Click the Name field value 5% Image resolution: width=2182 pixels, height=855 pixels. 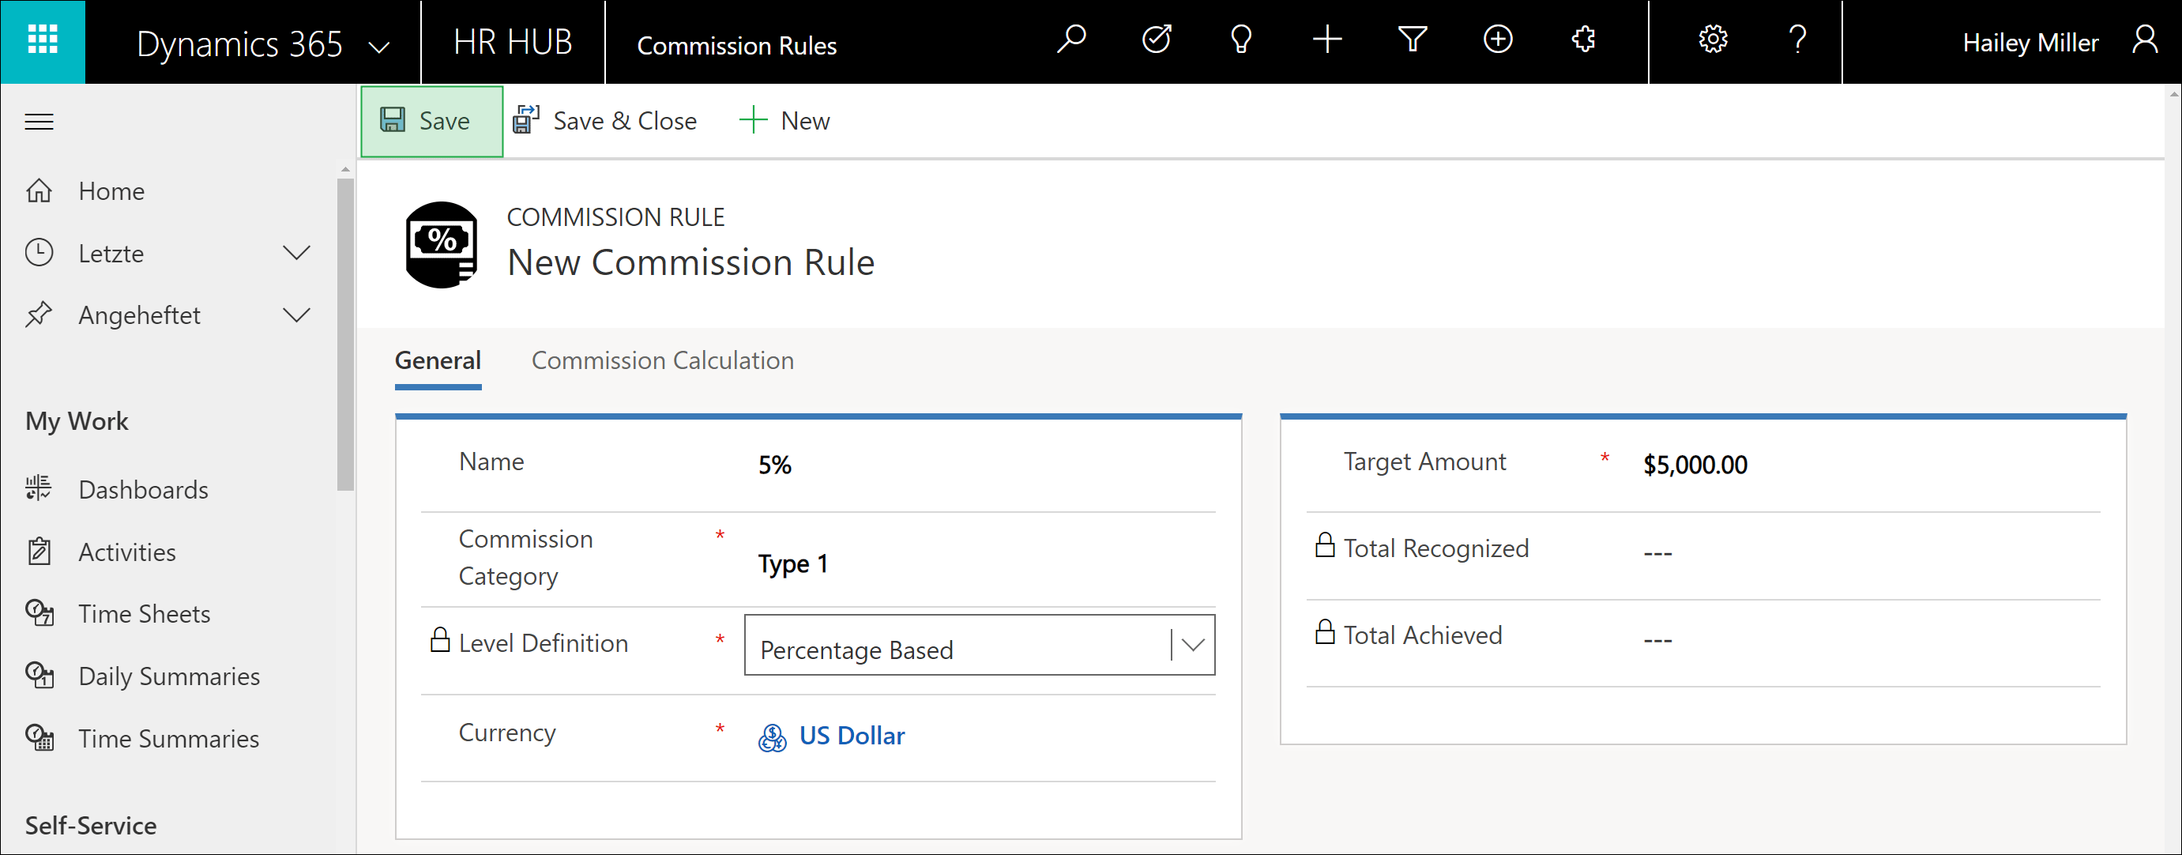(x=774, y=465)
